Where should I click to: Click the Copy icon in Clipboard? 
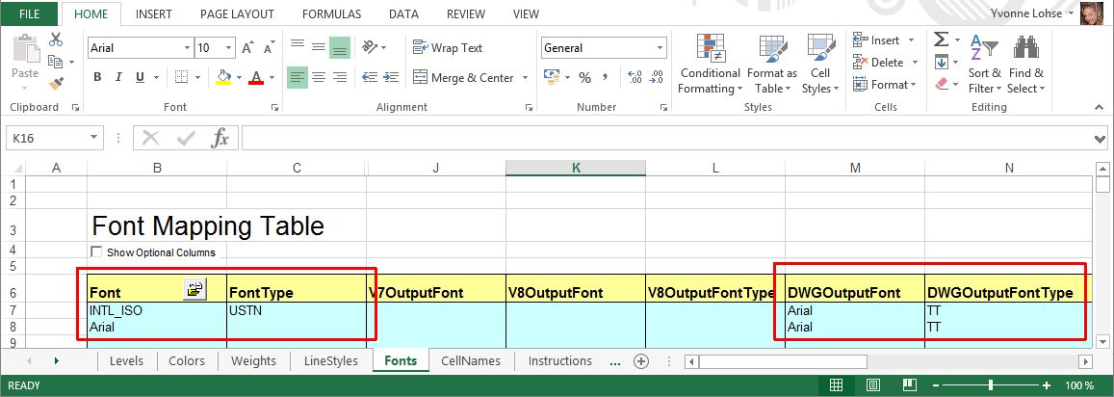(56, 62)
